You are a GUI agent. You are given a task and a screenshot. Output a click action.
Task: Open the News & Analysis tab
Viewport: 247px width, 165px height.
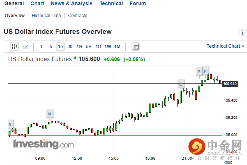(x=71, y=3)
